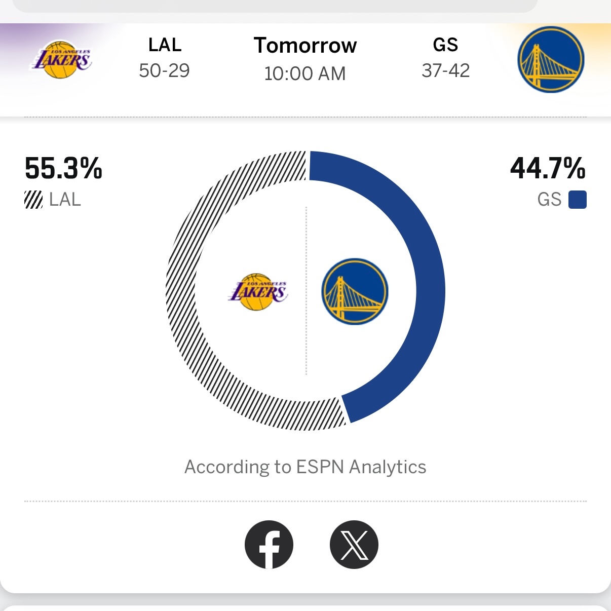The width and height of the screenshot is (611, 611).
Task: Select the LAL 50-29 record text
Action: pyautogui.click(x=165, y=71)
